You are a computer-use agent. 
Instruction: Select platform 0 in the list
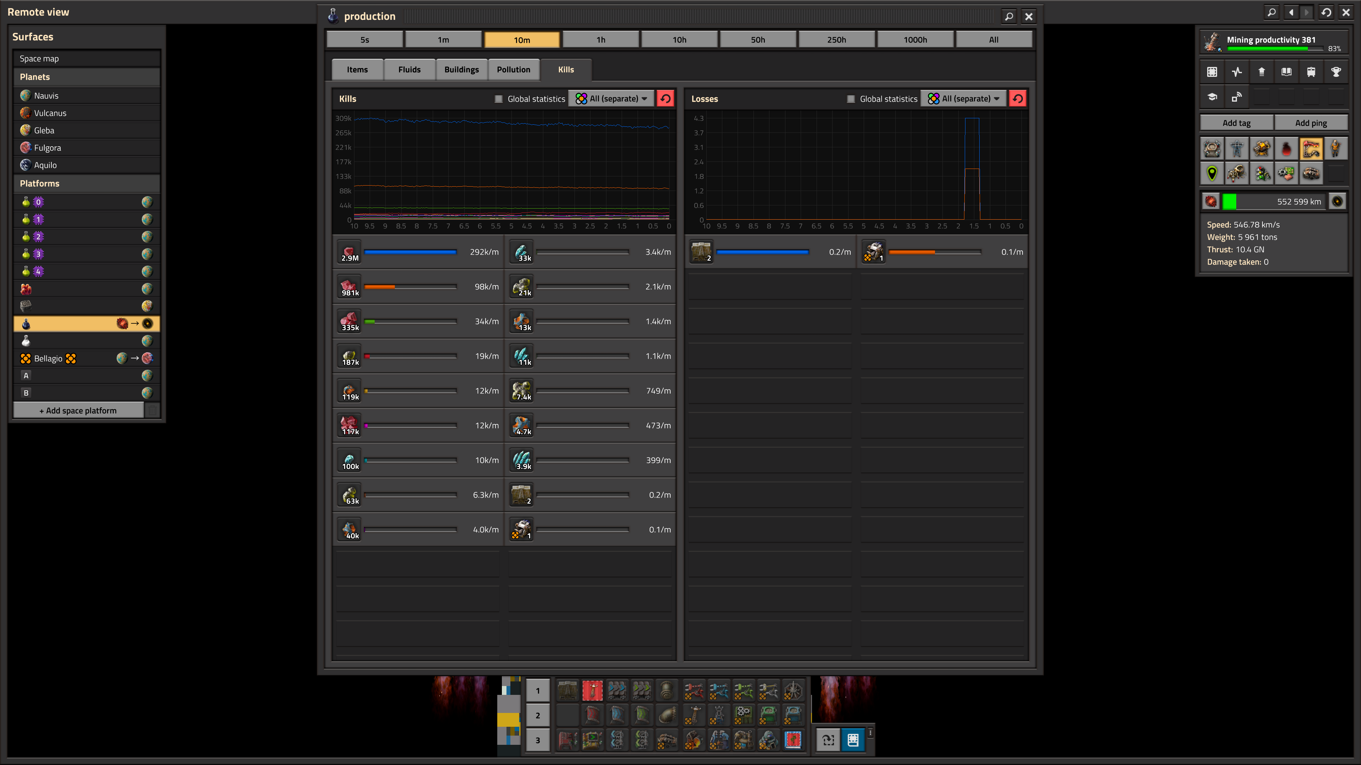[x=86, y=202]
